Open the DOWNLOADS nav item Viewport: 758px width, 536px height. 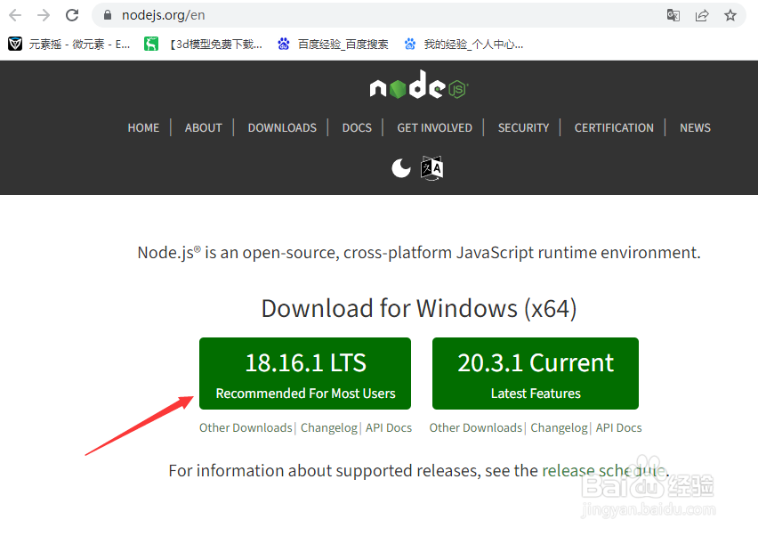[282, 127]
